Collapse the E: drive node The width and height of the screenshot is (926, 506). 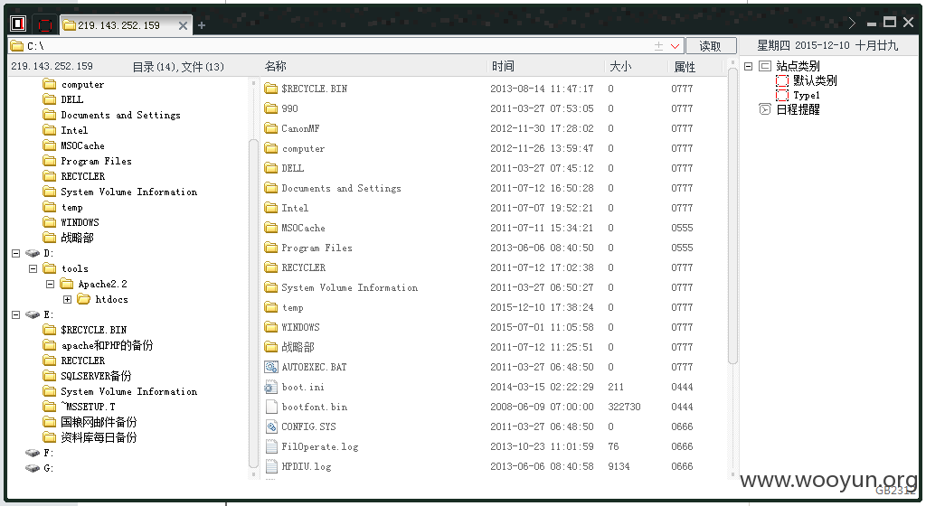(16, 315)
